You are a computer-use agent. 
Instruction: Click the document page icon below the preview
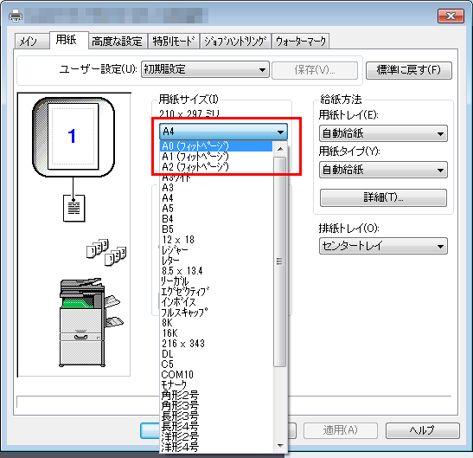pos(74,208)
